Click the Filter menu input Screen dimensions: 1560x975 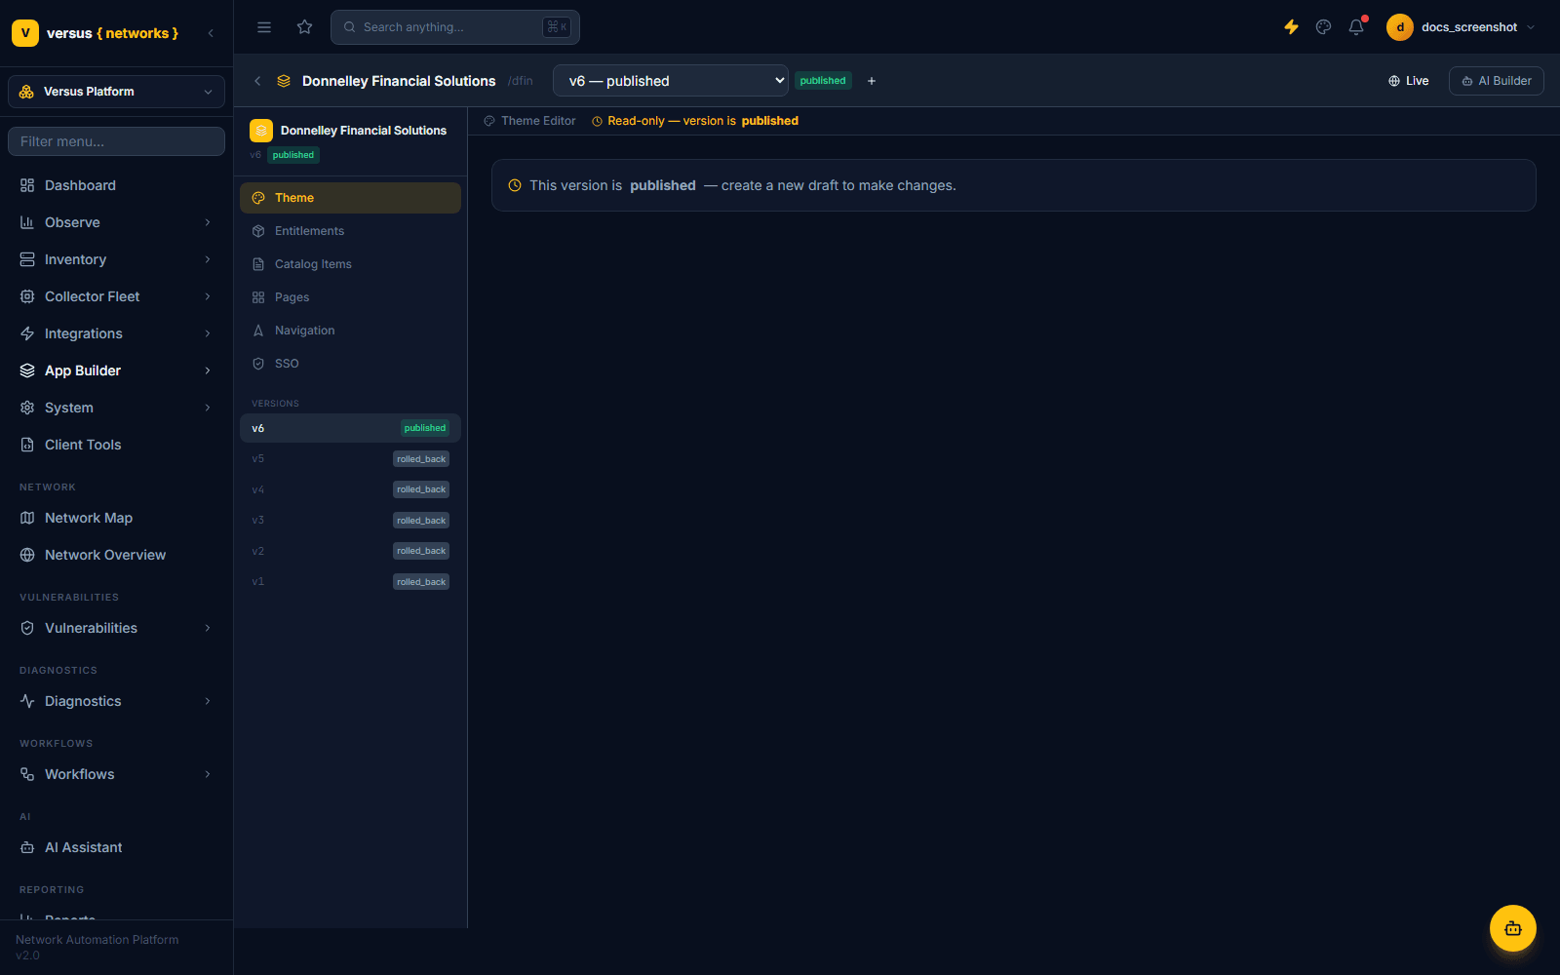click(116, 141)
